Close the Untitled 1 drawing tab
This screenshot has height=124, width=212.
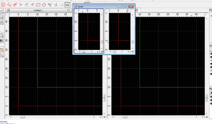68,10
